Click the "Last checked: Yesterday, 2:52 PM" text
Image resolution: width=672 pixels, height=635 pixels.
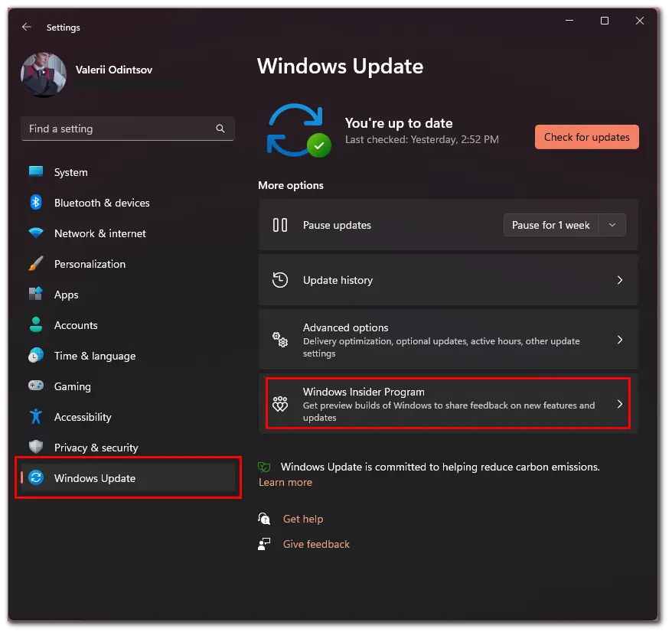[422, 139]
